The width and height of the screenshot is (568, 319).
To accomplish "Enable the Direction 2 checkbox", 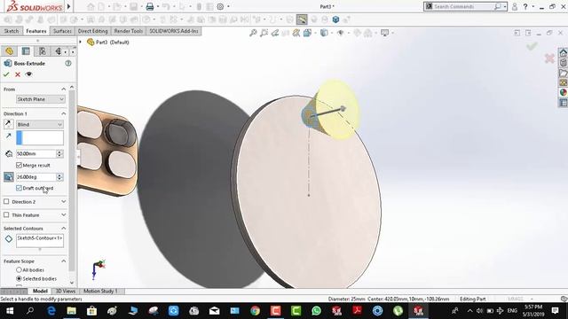I will tap(6, 201).
